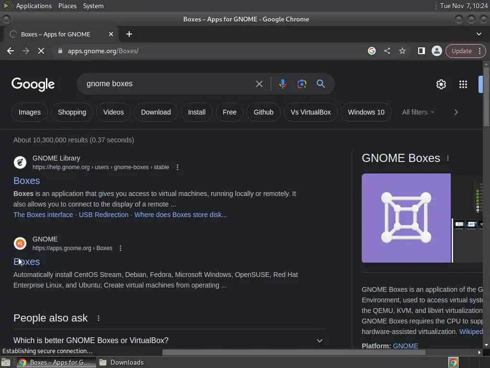Click the magnifier search button

[321, 83]
